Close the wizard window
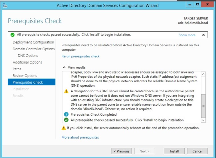The height and width of the screenshot is (158, 216). point(207,4)
